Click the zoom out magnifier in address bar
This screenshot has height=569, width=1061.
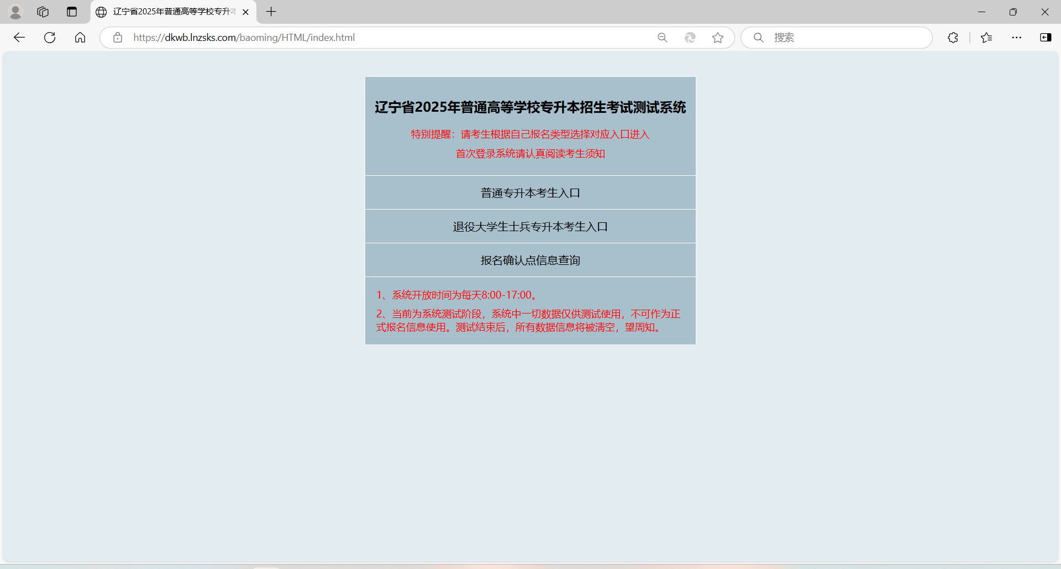(663, 38)
